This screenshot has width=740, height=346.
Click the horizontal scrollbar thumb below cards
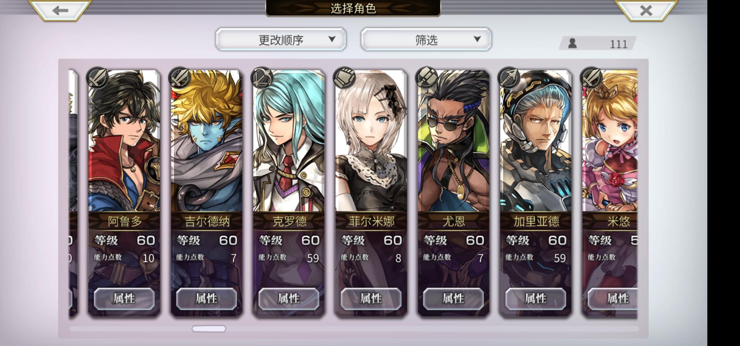click(209, 329)
